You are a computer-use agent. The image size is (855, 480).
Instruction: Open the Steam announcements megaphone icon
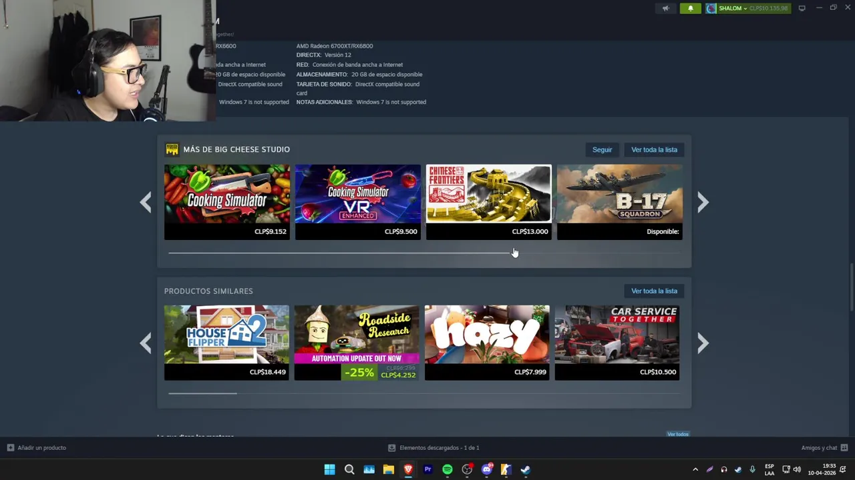tap(665, 8)
